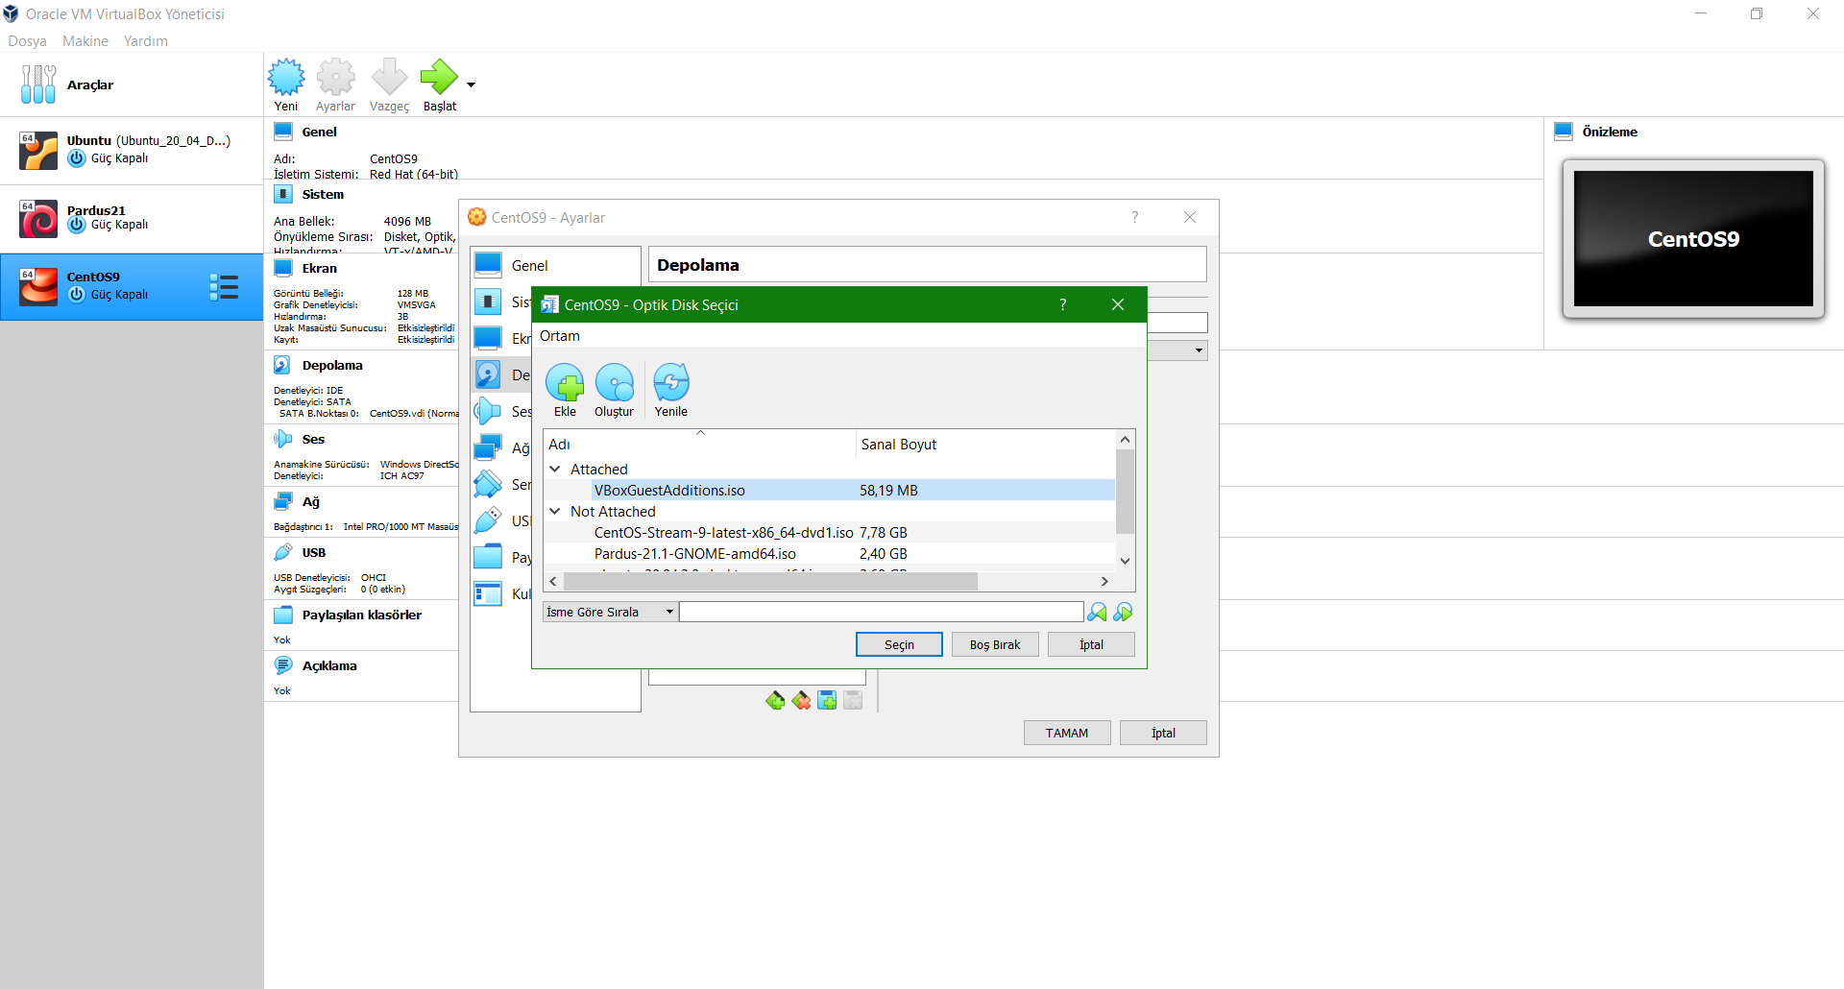Open shared folders category icon in Ayarlar

pyautogui.click(x=488, y=557)
